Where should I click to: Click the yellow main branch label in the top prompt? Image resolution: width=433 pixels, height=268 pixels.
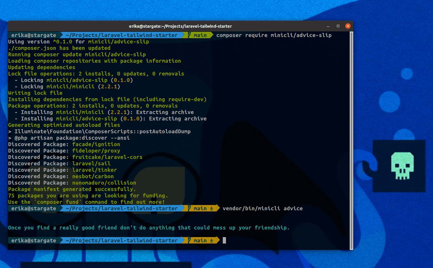point(200,35)
